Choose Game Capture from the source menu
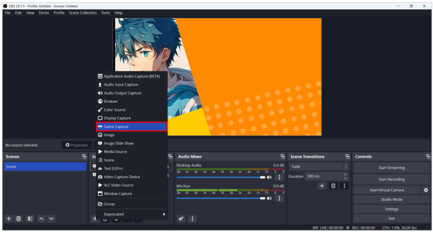 132,126
